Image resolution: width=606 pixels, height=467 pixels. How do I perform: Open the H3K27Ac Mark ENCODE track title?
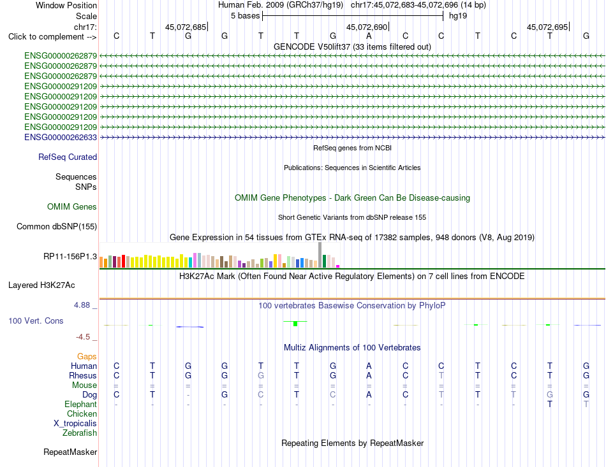coord(352,277)
